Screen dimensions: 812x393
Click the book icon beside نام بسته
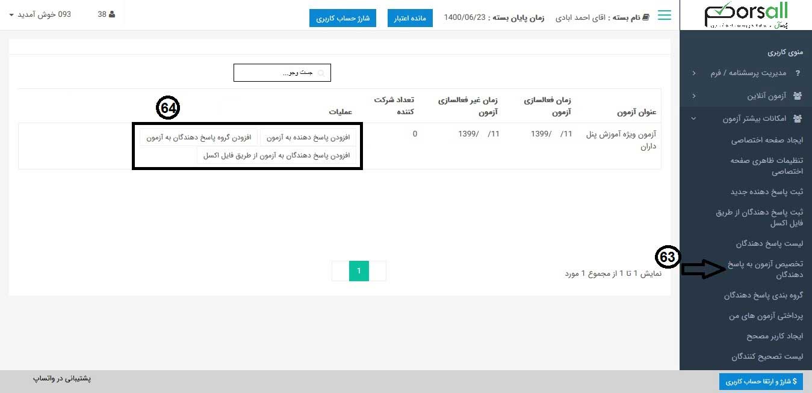point(646,17)
